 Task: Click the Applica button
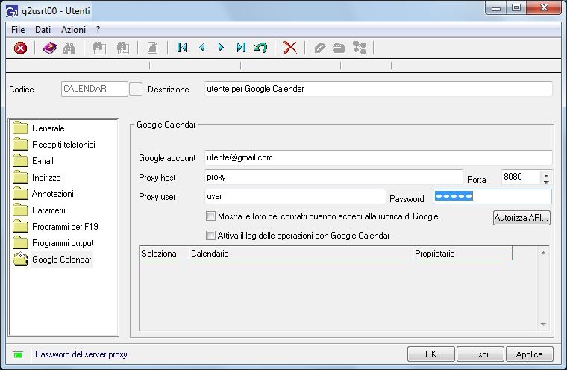pyautogui.click(x=530, y=354)
